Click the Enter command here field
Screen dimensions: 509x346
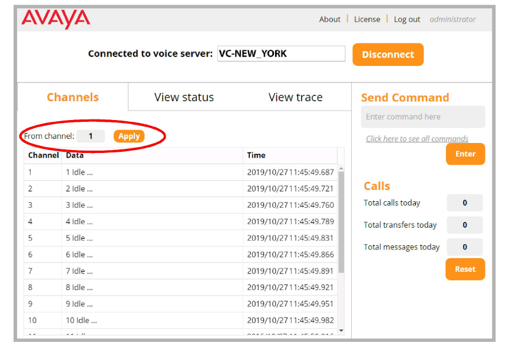coord(423,117)
